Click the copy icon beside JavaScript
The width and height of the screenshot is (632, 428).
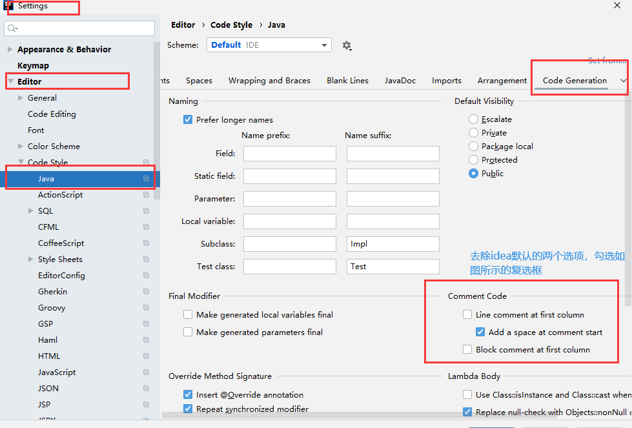pos(147,372)
